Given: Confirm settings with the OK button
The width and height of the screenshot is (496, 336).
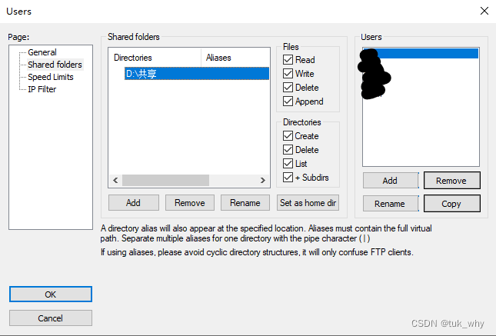Looking at the screenshot, I should coord(51,294).
